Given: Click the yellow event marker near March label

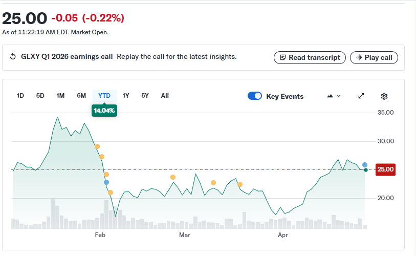Looking at the screenshot, I should pos(173,177).
